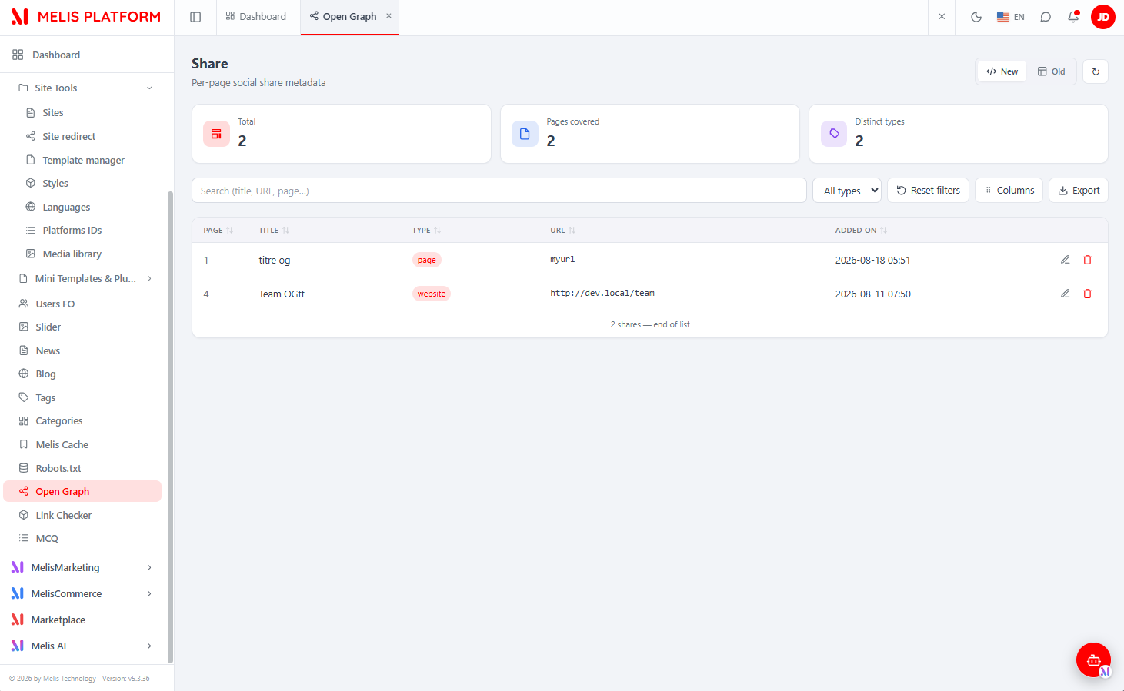Viewport: 1124px width, 691px height.
Task: Open Tags in sidebar
Action: coord(45,397)
